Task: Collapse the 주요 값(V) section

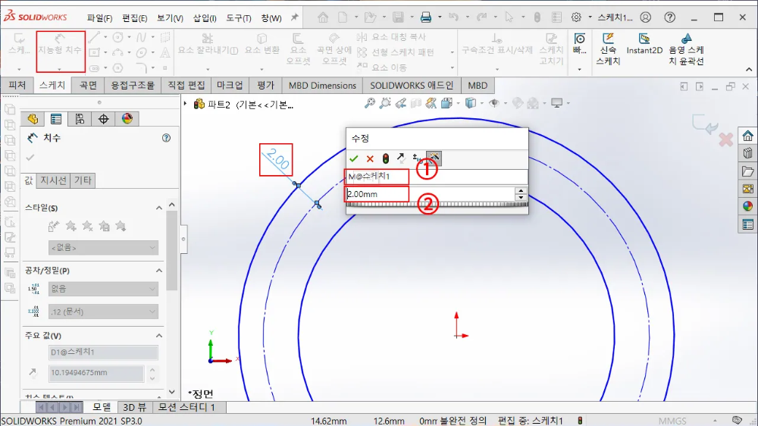Action: [159, 336]
